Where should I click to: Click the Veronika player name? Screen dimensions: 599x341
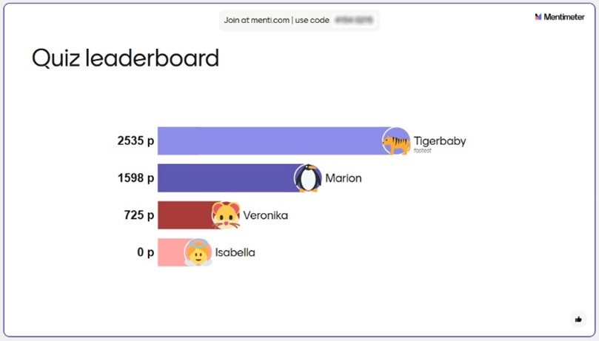click(x=266, y=215)
